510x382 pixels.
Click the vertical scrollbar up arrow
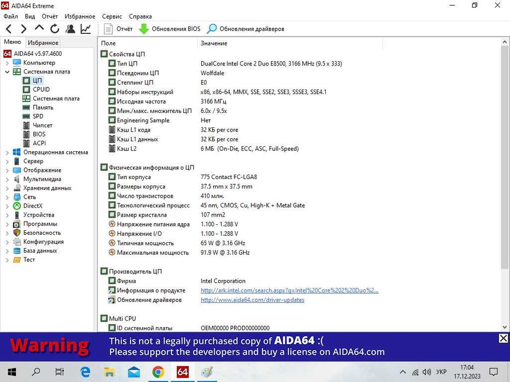(505, 42)
